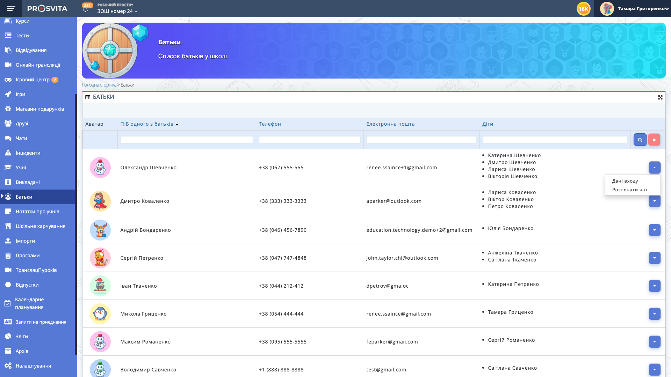
Task: Click the Магазин подарунків gift icon
Action: point(8,109)
